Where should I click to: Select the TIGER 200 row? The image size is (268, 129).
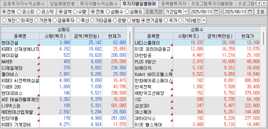point(64,87)
